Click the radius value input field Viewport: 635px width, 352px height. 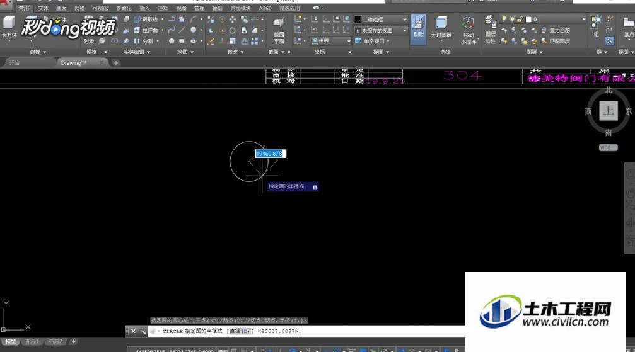pos(271,154)
